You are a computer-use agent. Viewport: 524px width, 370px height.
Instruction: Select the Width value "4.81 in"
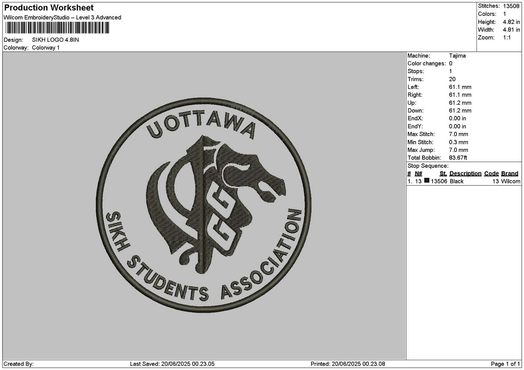[x=512, y=30]
